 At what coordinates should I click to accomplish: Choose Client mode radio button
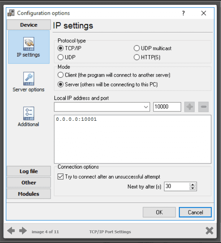pyautogui.click(x=61, y=75)
